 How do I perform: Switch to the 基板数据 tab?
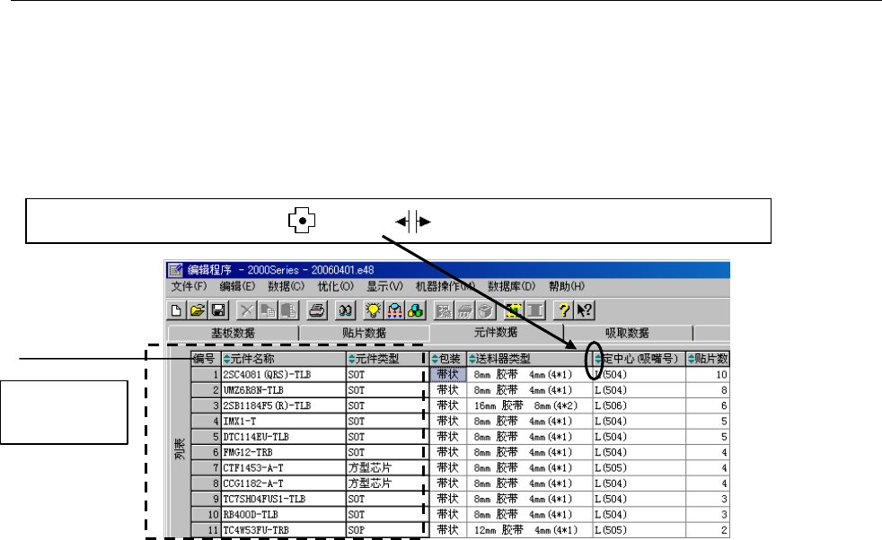pos(233,333)
